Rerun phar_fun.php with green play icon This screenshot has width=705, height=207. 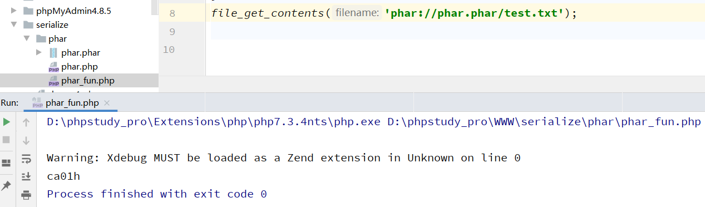(7, 122)
